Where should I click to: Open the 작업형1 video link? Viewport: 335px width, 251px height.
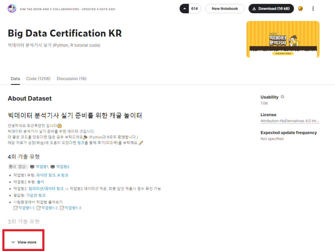[x=42, y=167]
